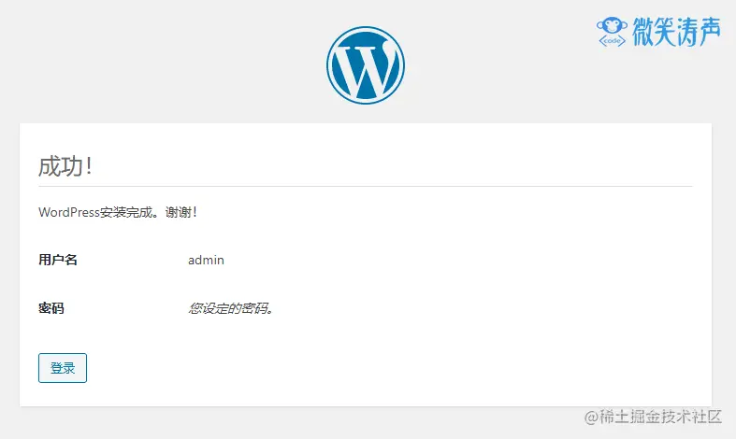Click the 密码 label
This screenshot has height=439, width=736.
pyautogui.click(x=51, y=308)
